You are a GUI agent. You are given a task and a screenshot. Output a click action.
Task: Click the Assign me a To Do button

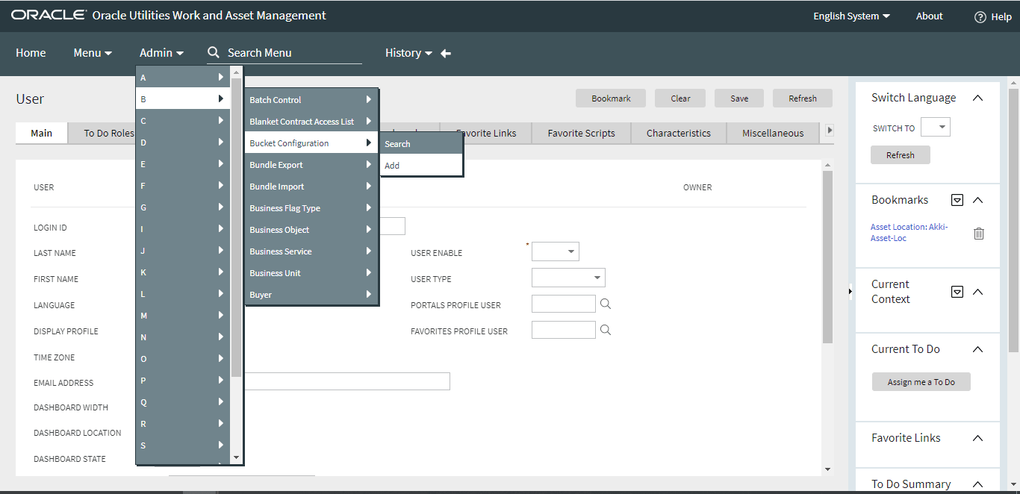coord(921,381)
